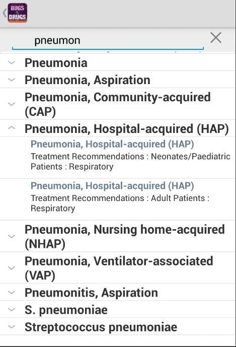
Task: Expand the Pneumonia, Aspiration chevron
Action: [x=12, y=80]
